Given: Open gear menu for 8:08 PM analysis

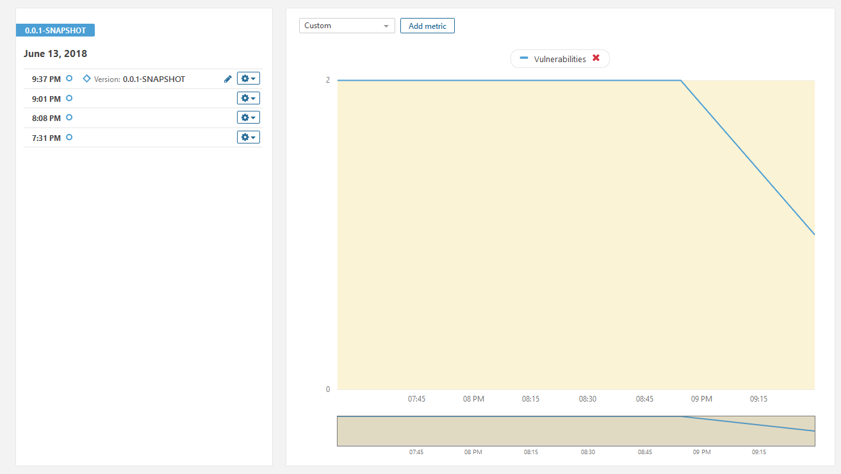Looking at the screenshot, I should pos(249,118).
